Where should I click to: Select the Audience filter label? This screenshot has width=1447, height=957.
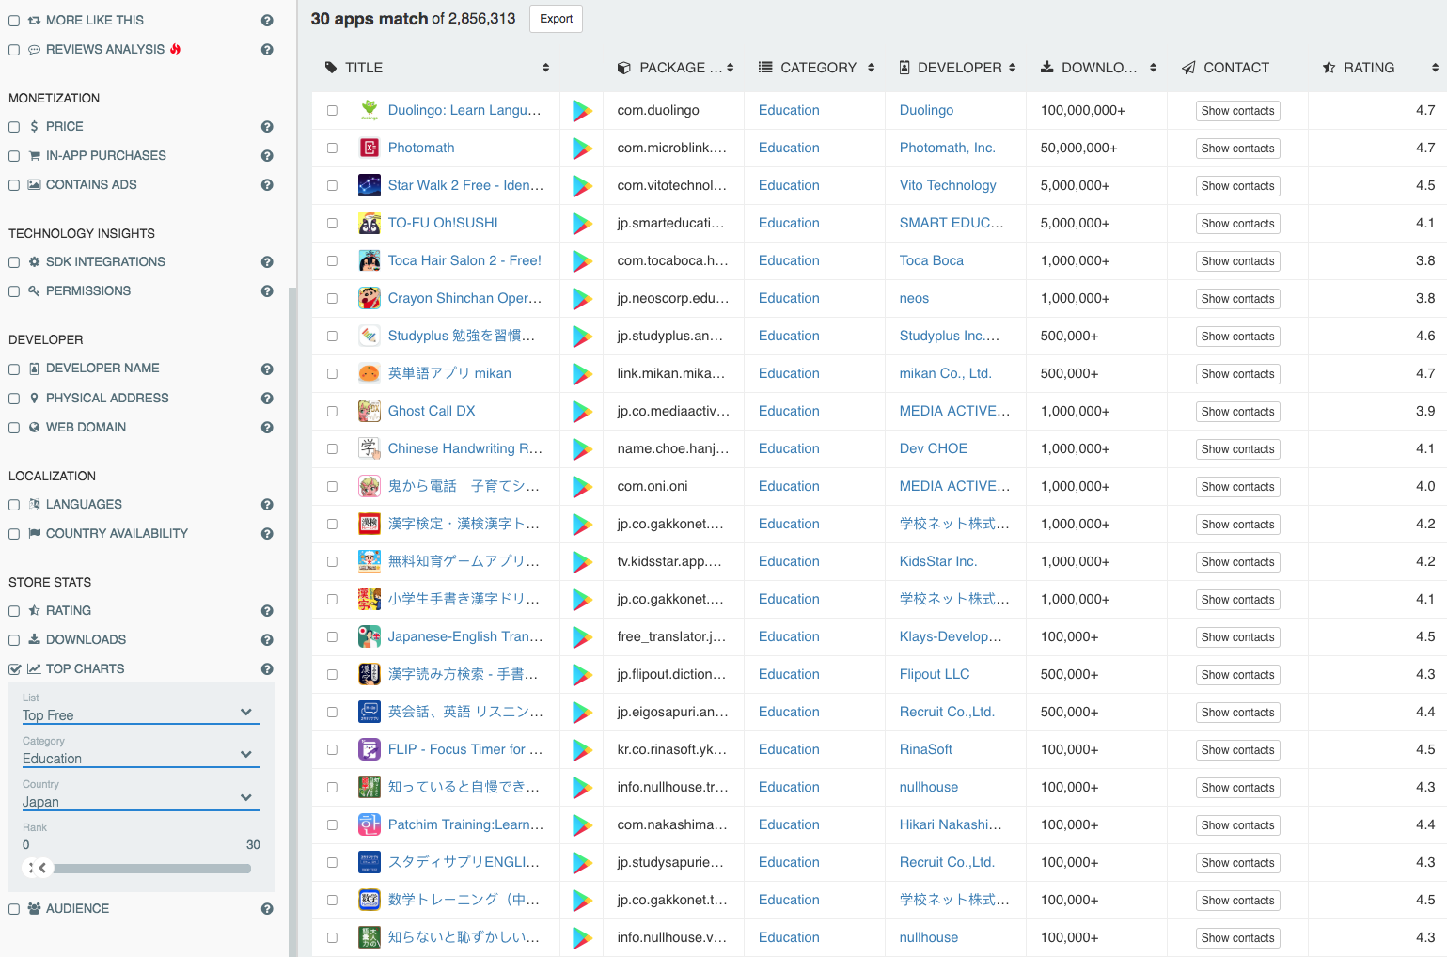[77, 909]
